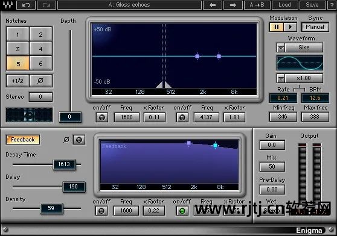The image size is (337, 236).
Task: Click the x Factor 1.81 field
Action: tap(234, 117)
